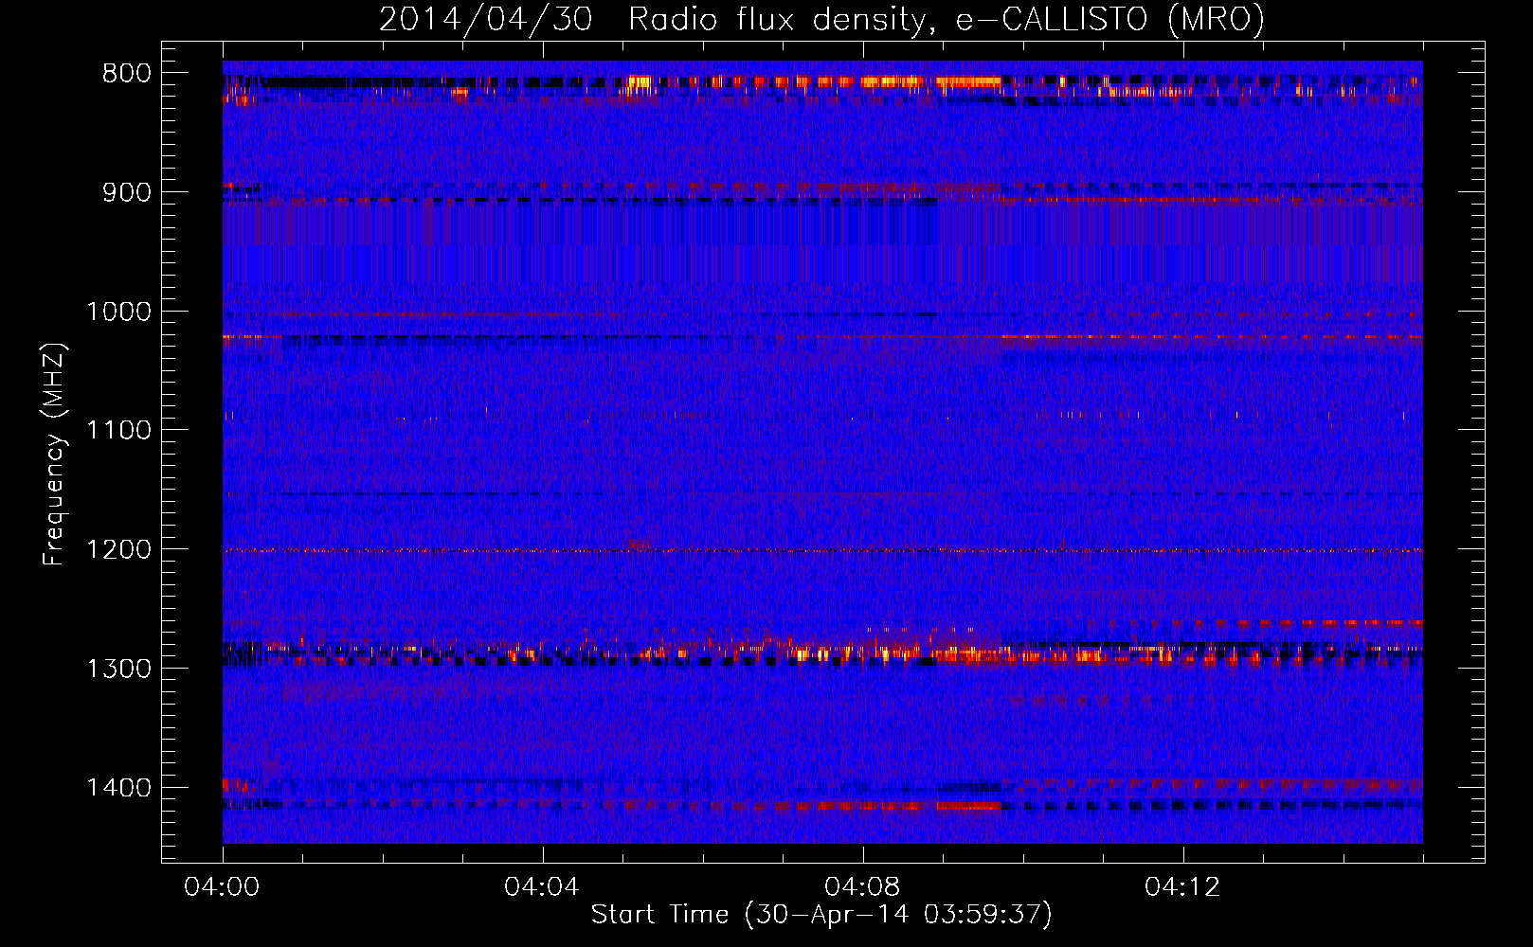The width and height of the screenshot is (1533, 947).
Task: Click the 1200 frequency tick label
Action: 118,550
